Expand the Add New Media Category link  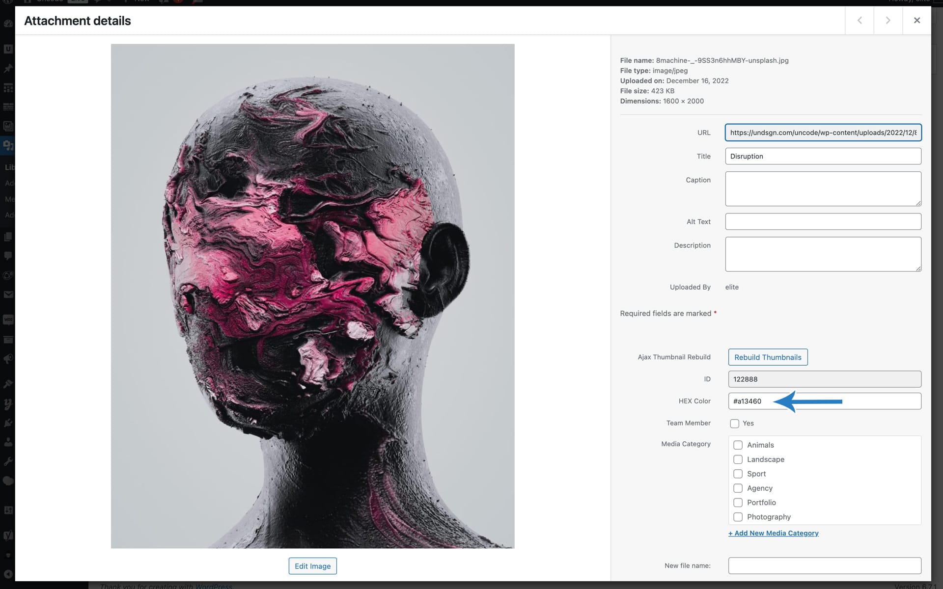(773, 533)
